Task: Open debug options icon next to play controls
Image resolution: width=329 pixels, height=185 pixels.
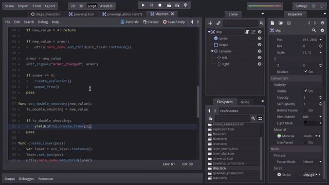Action: click(x=186, y=5)
